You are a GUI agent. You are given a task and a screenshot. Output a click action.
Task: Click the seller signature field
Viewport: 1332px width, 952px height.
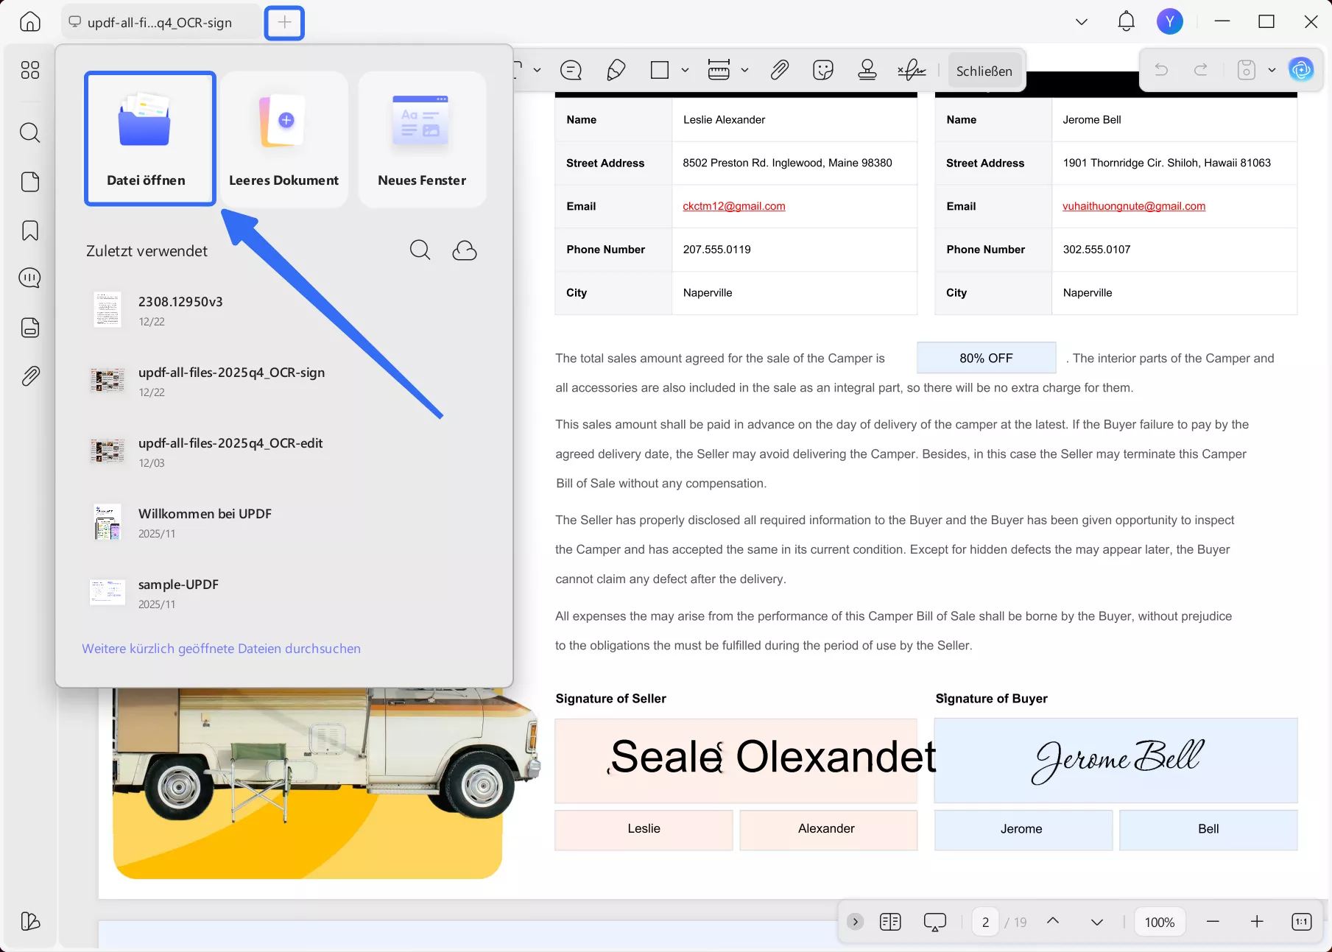point(736,761)
